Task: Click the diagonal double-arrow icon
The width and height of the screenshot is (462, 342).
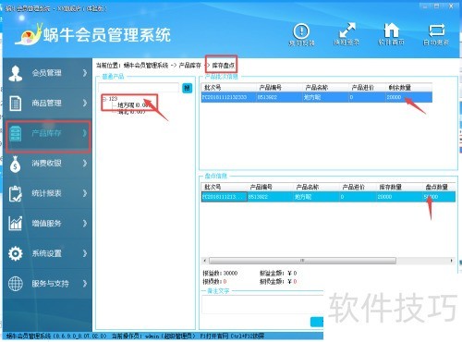Action: pos(346,31)
